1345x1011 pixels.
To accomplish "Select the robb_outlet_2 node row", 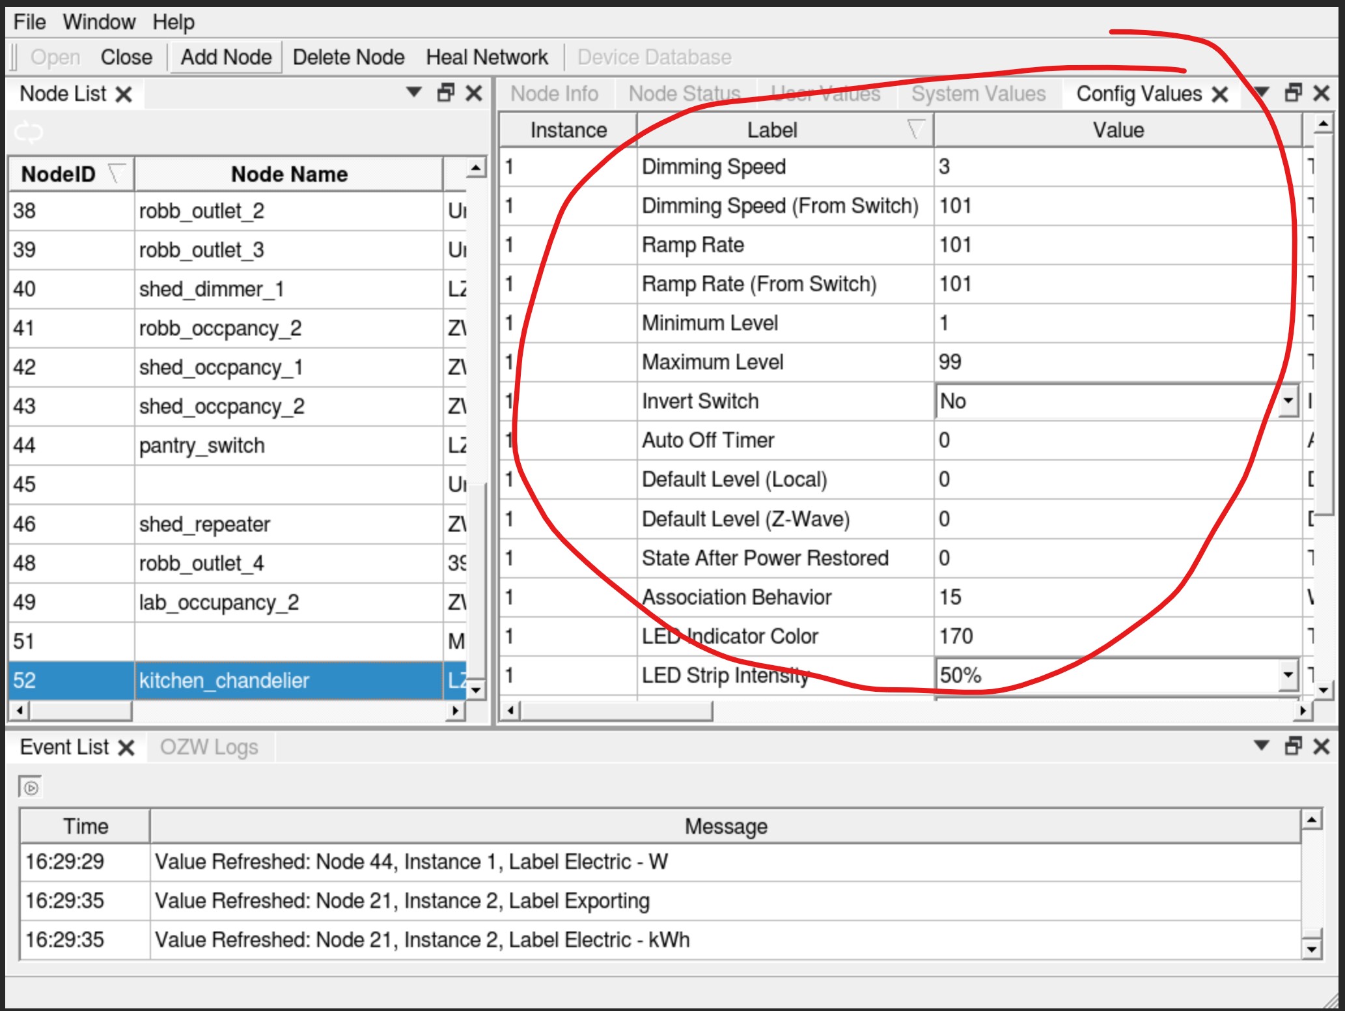I will tap(238, 211).
